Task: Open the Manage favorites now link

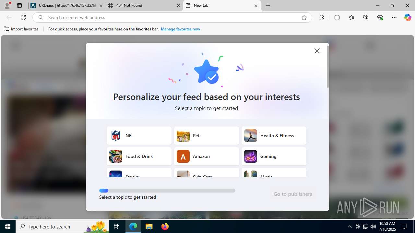Action: (x=180, y=29)
